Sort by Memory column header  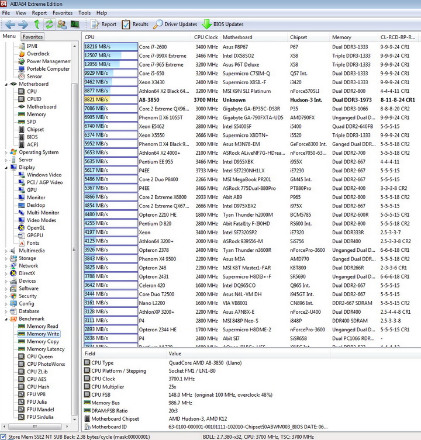click(x=354, y=37)
